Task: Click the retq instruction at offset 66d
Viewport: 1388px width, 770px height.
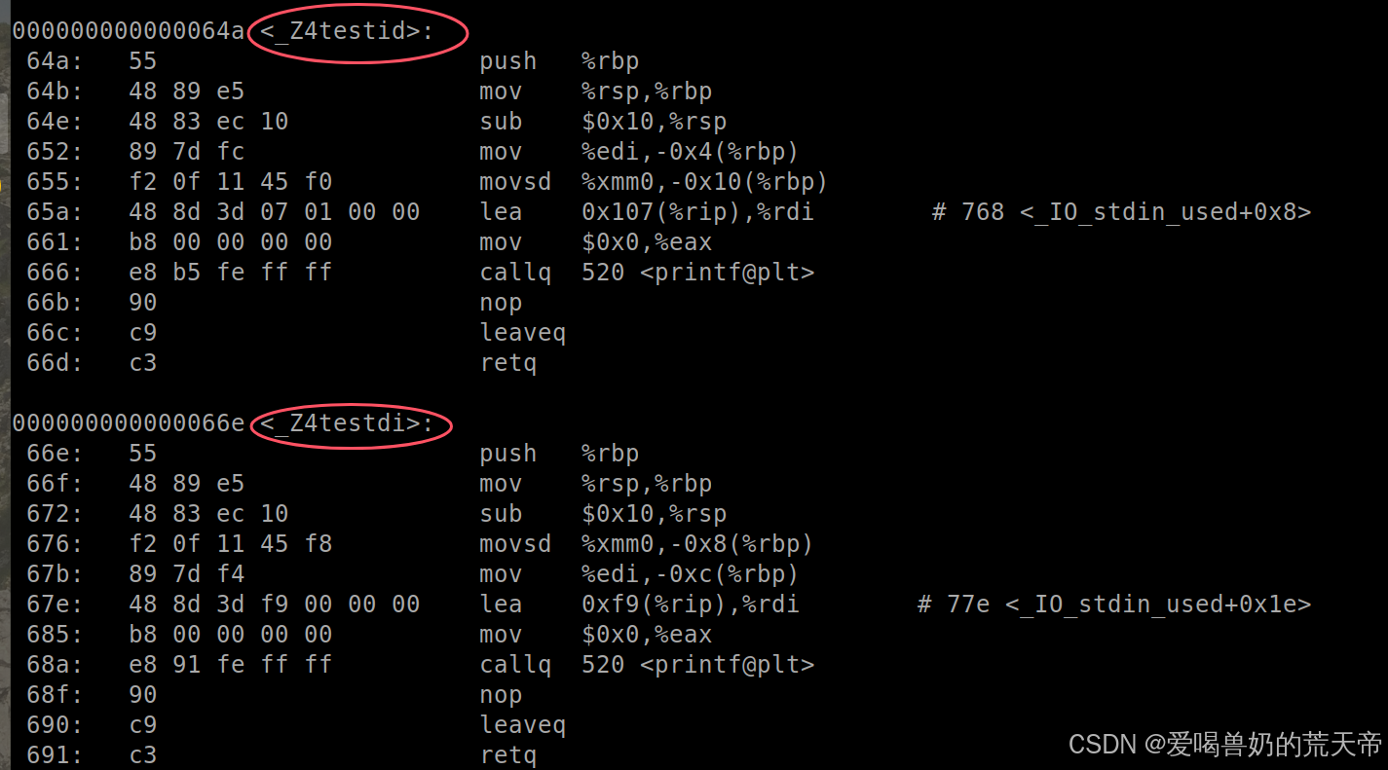Action: [x=507, y=363]
